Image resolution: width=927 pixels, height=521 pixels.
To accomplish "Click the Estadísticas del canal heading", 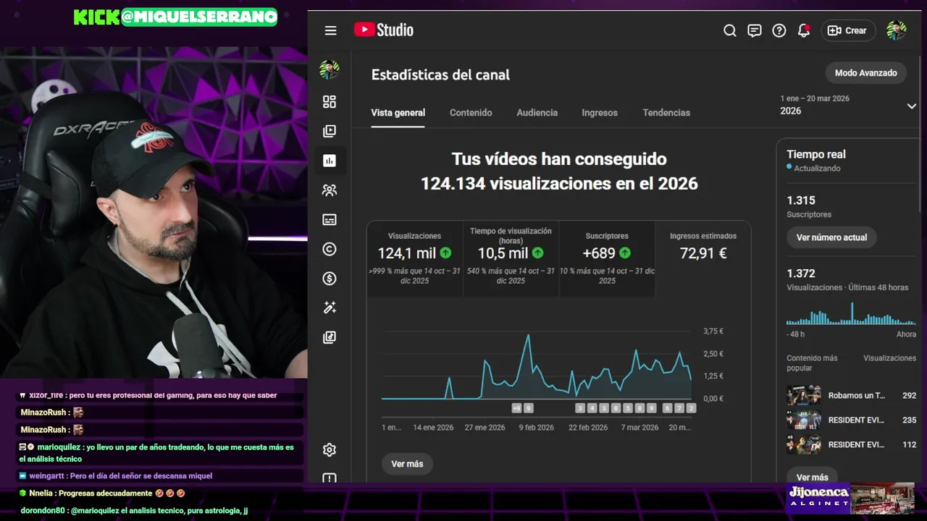I will [x=440, y=75].
